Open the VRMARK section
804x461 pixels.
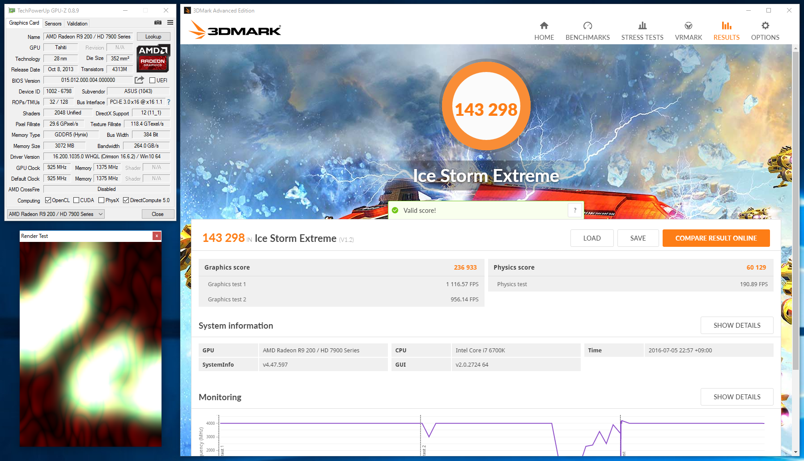(x=688, y=31)
